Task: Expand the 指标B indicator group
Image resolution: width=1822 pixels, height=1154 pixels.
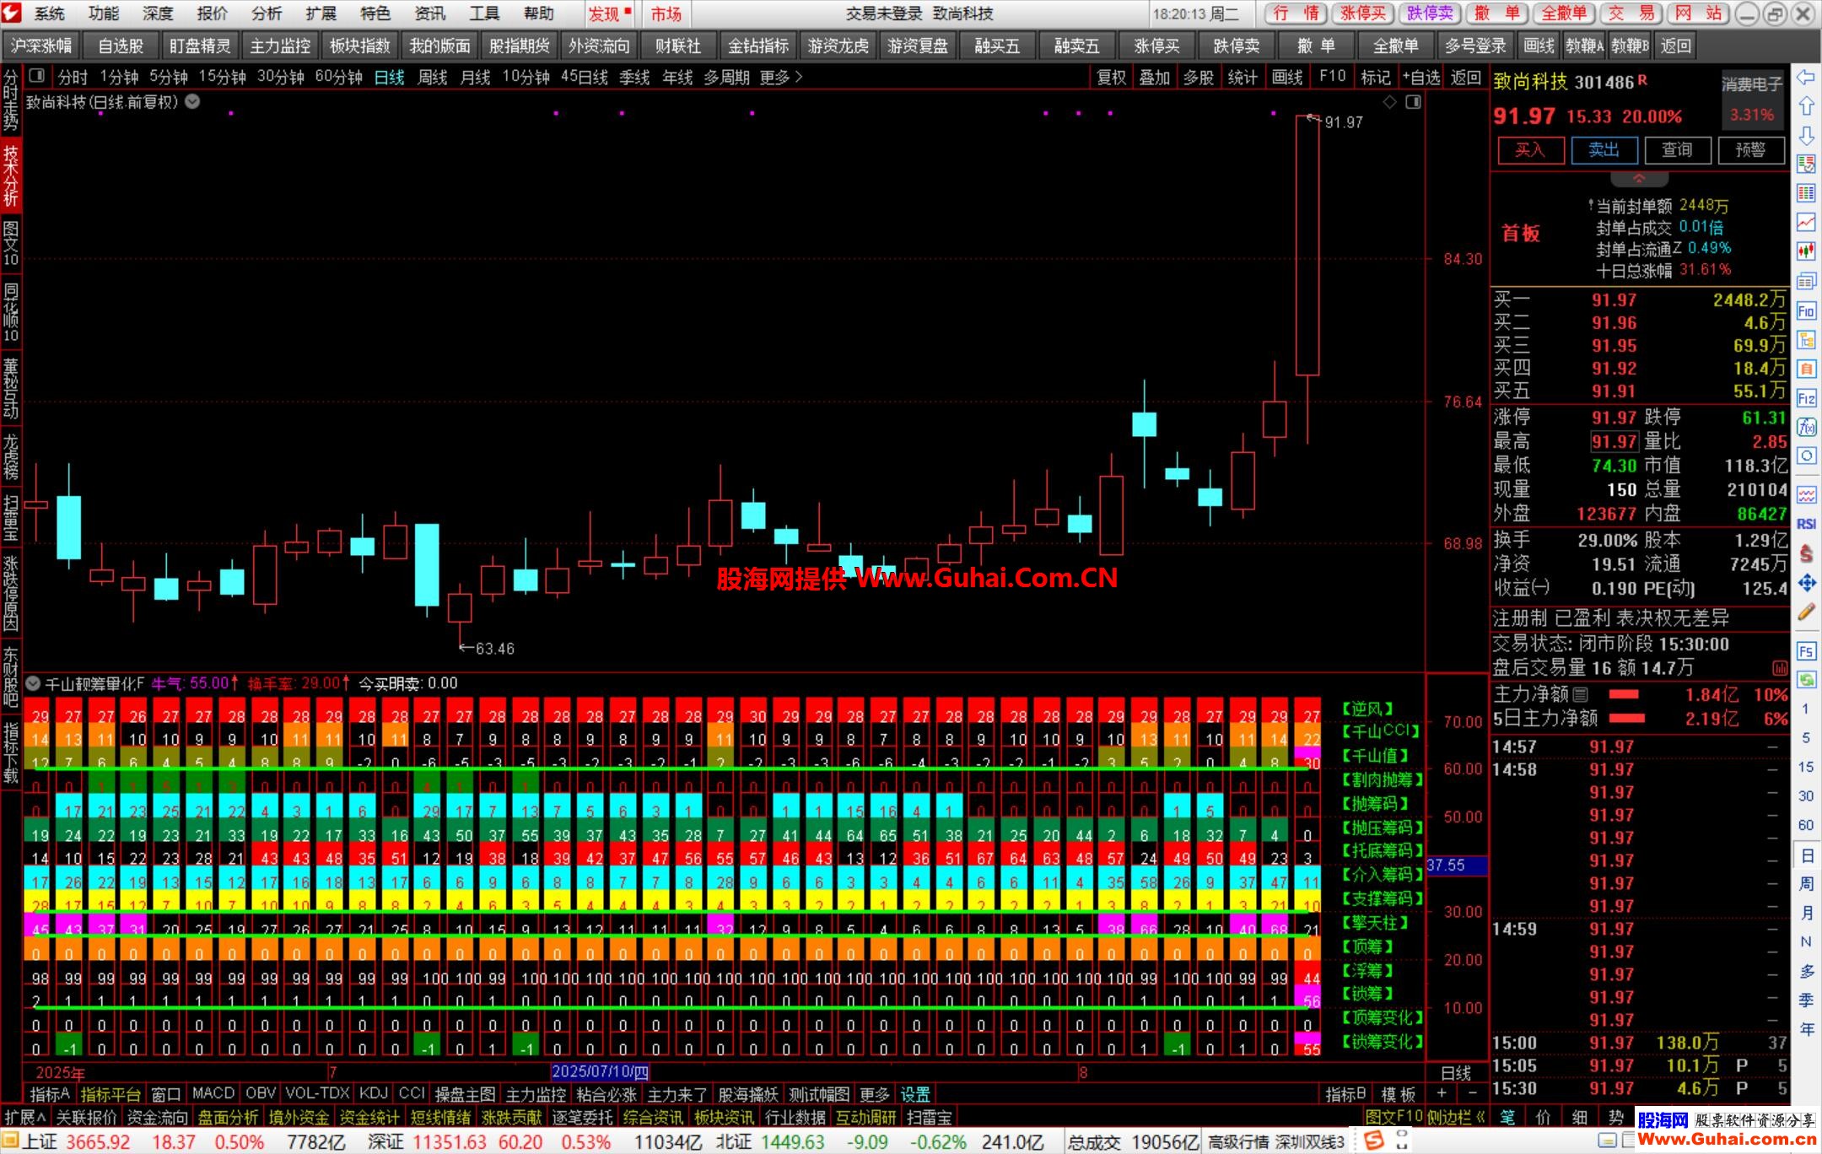Action: click(1346, 1095)
